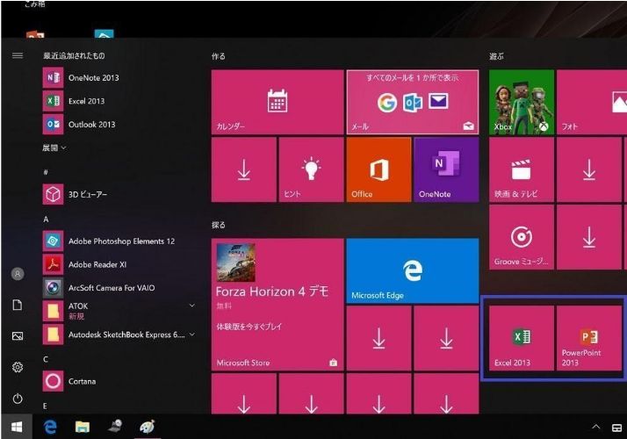
Task: Click the Power button icon in sidebar
Action: coord(17,399)
